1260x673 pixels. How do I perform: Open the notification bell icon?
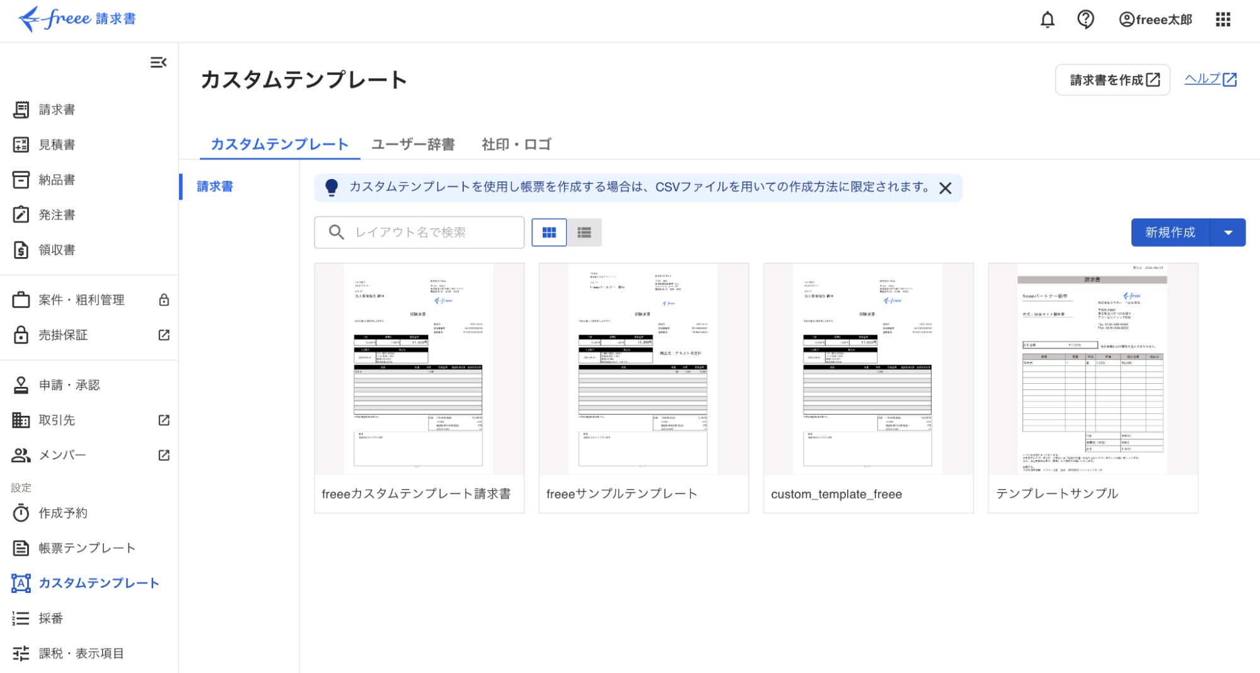point(1048,20)
